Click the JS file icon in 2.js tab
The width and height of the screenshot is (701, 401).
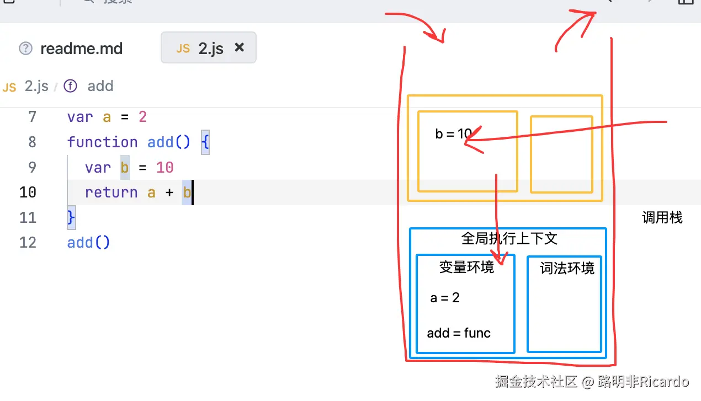pos(183,49)
